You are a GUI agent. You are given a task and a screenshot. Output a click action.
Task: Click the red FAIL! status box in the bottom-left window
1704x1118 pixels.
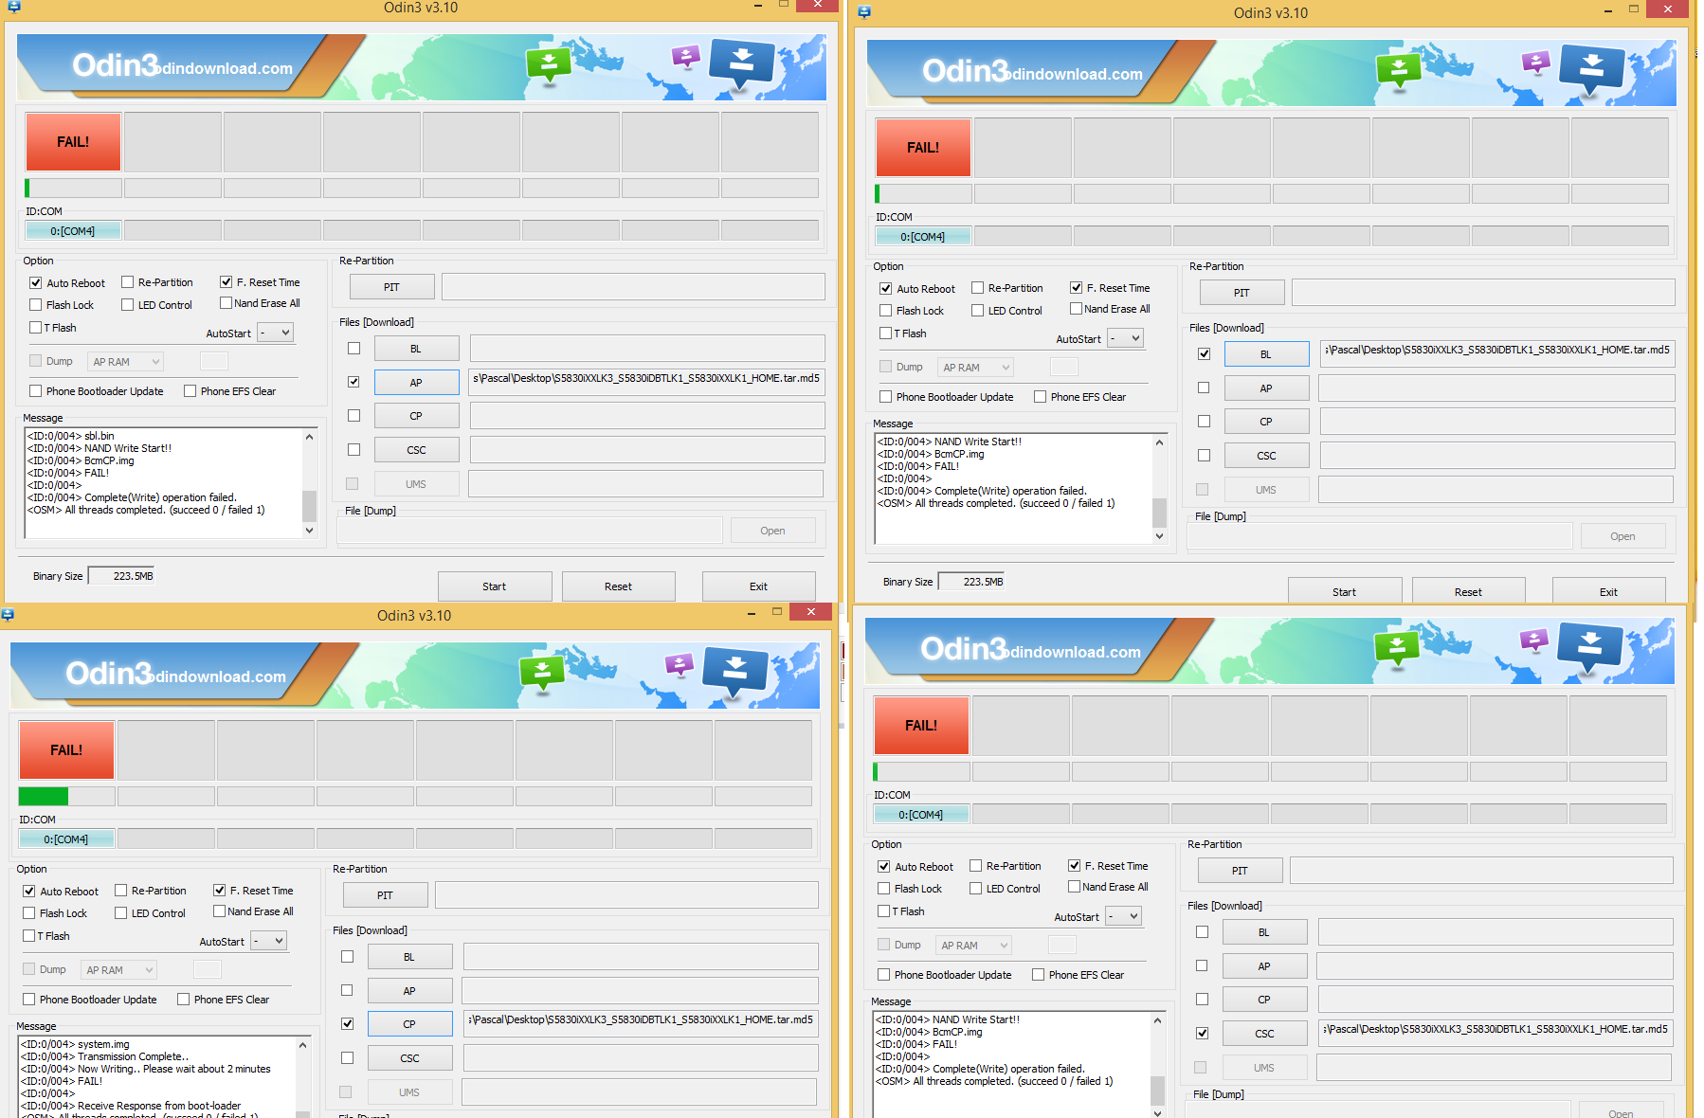(66, 750)
